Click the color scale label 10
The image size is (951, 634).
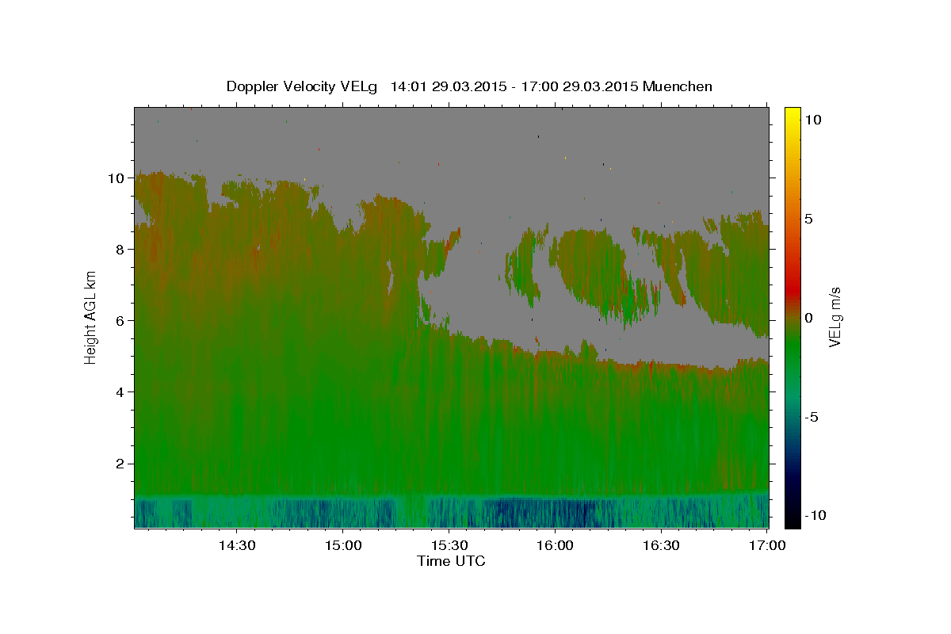point(812,120)
